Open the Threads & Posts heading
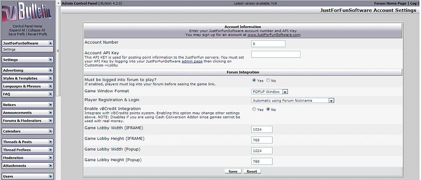421x180 pixels. (x=17, y=142)
